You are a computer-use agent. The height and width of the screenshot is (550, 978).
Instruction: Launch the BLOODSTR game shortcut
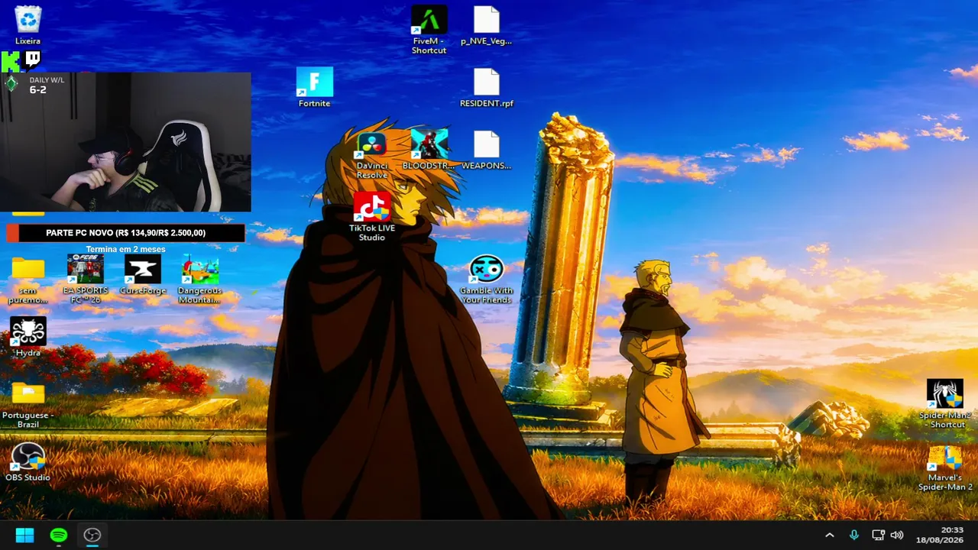[x=429, y=150]
